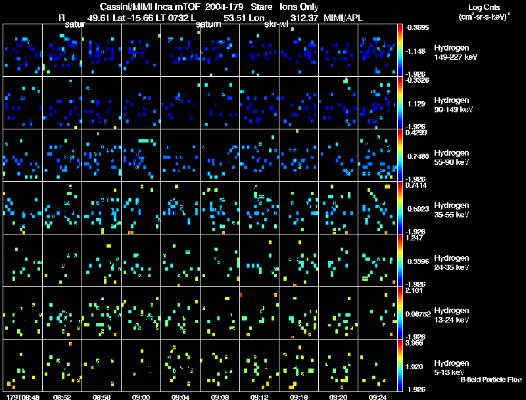
Task: Select the scale value 1.129
Action: (417, 104)
